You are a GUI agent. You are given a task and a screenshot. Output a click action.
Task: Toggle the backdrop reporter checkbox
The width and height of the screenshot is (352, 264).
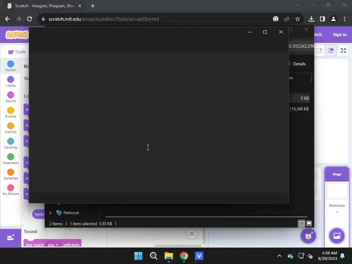[27, 214]
